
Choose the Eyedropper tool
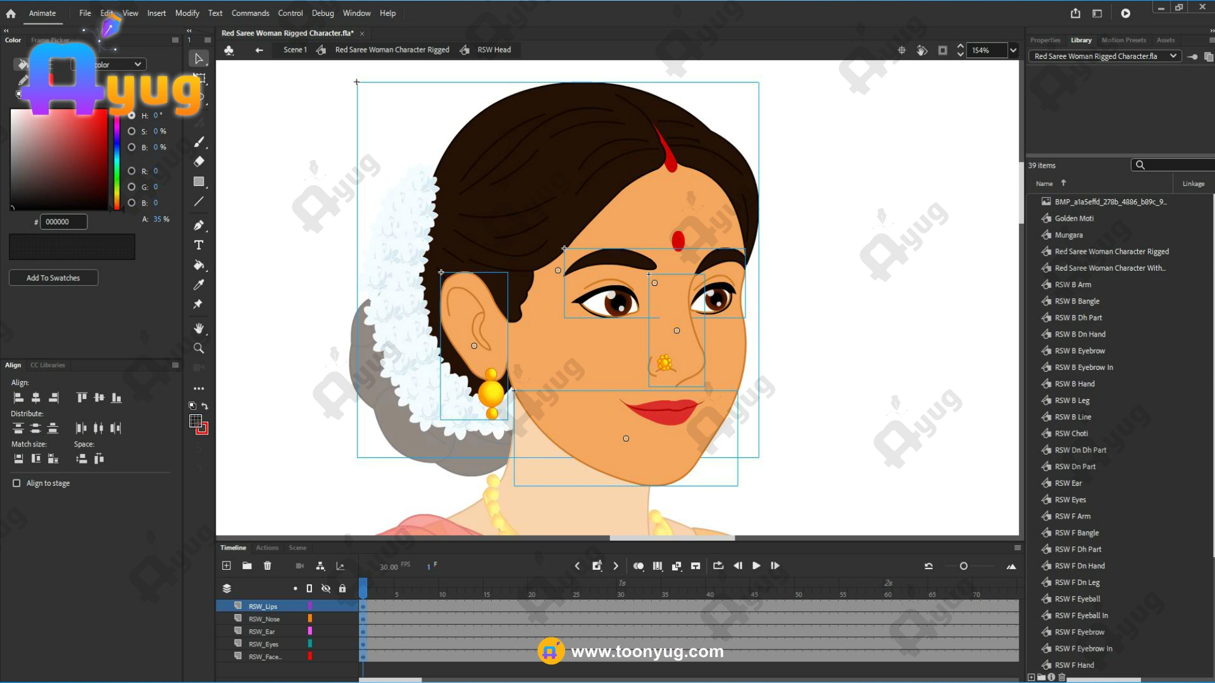(x=199, y=285)
